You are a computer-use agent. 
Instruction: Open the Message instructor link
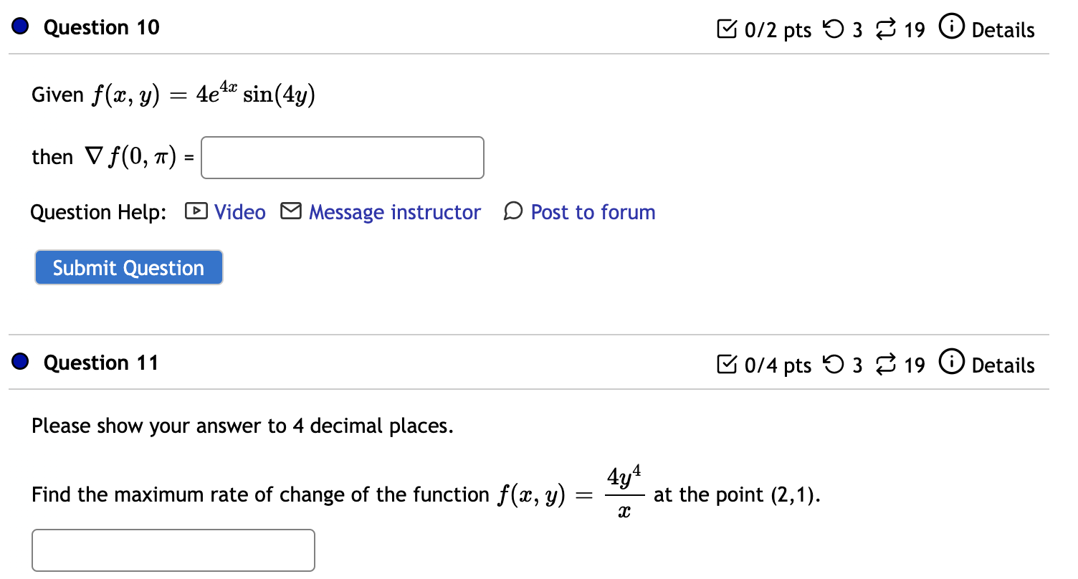(x=394, y=212)
